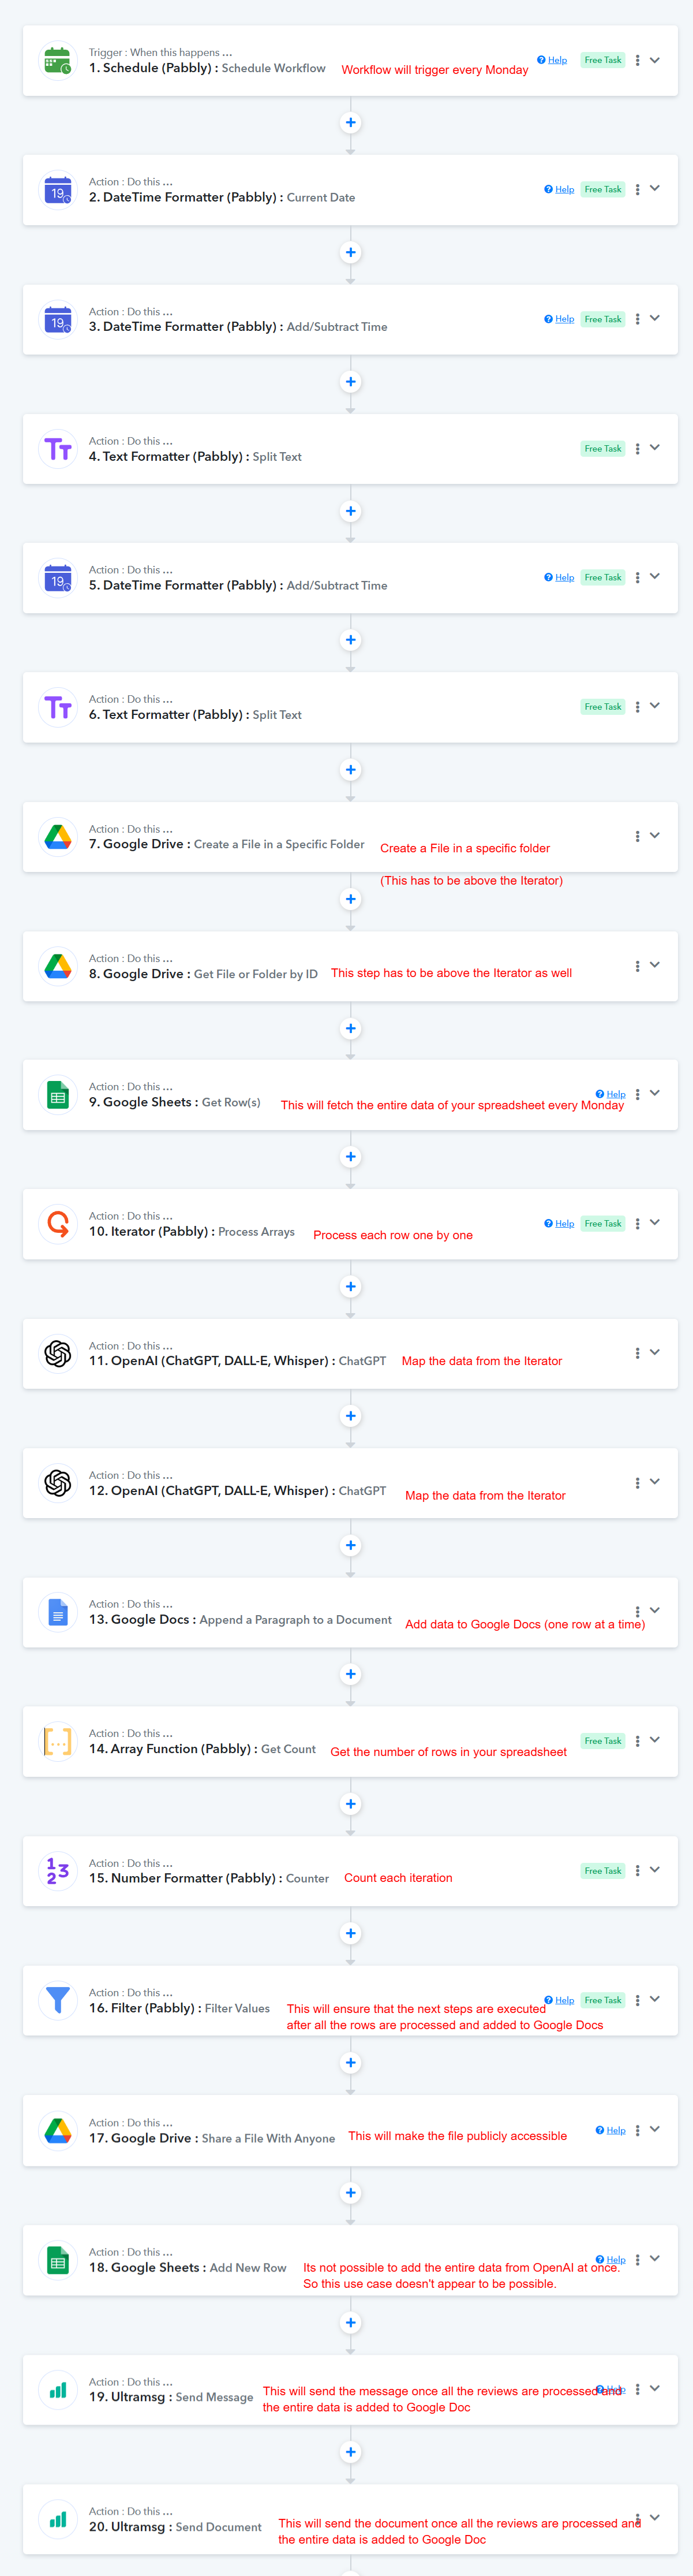The height and width of the screenshot is (2576, 693).
Task: Click Free Task badge on step 6
Action: pos(603,707)
